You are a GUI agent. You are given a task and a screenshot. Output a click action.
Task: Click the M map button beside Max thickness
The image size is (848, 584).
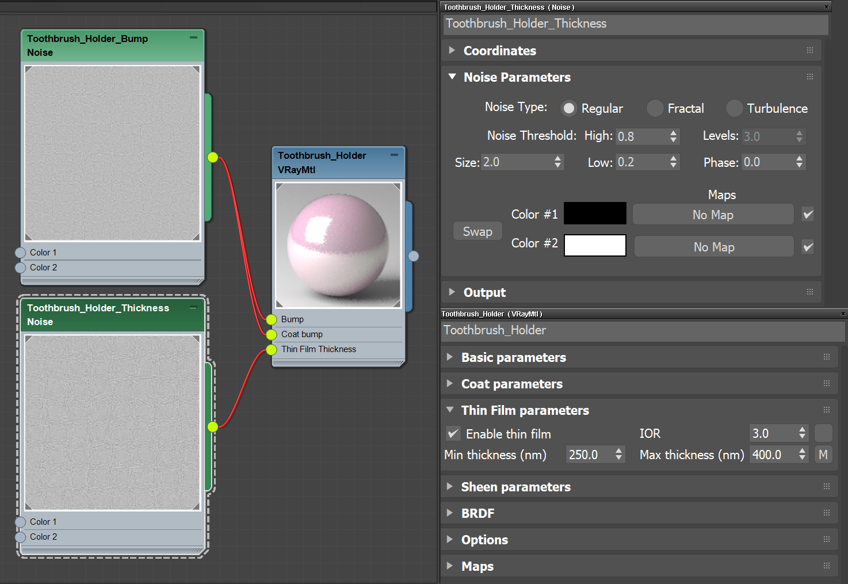click(823, 454)
